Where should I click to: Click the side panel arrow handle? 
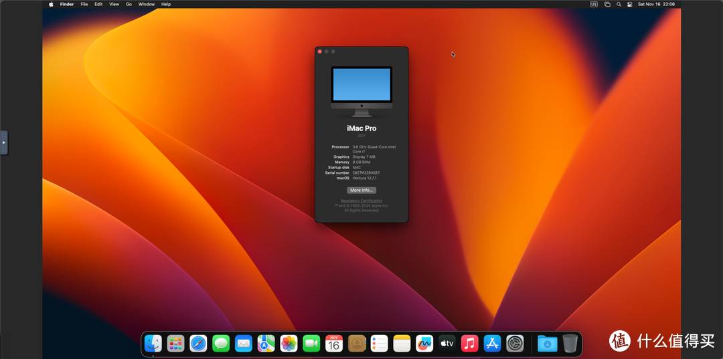[x=4, y=142]
